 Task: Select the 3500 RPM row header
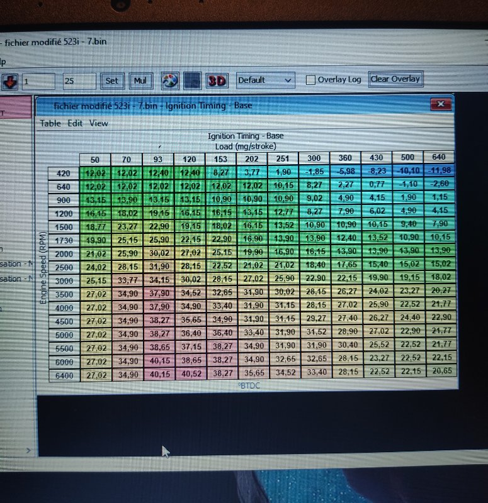click(x=64, y=294)
